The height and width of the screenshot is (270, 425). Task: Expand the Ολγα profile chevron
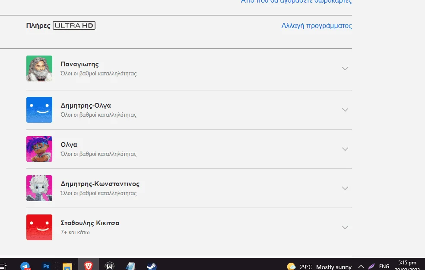click(x=345, y=149)
